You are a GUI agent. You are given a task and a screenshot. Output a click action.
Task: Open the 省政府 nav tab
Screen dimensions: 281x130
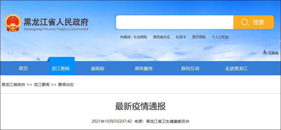coord(98,68)
